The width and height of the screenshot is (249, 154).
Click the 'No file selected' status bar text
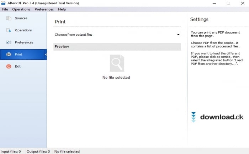click(67, 152)
